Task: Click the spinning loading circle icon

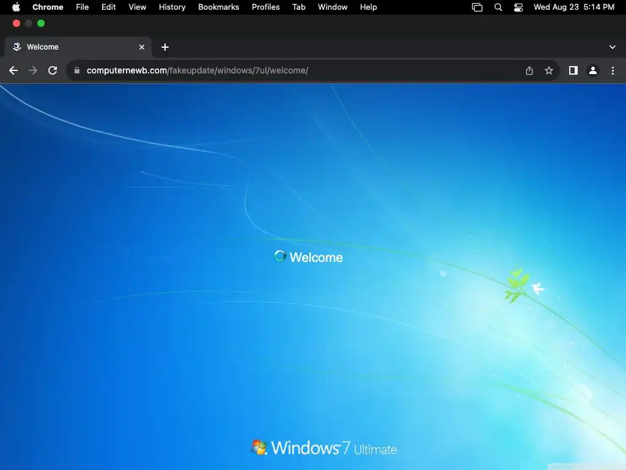Action: pos(280,256)
